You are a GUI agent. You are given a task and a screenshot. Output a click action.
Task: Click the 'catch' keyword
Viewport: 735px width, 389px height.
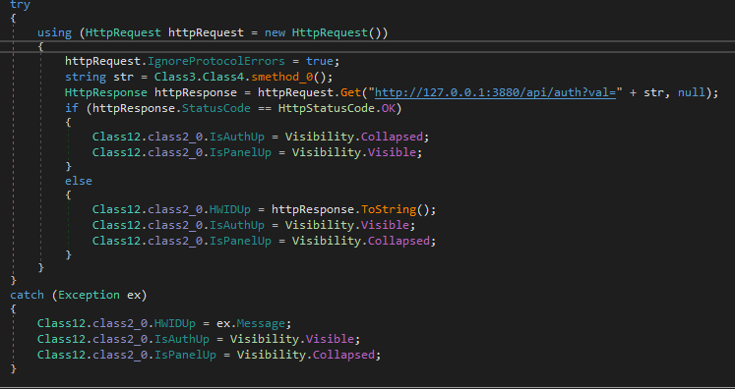[x=28, y=295]
